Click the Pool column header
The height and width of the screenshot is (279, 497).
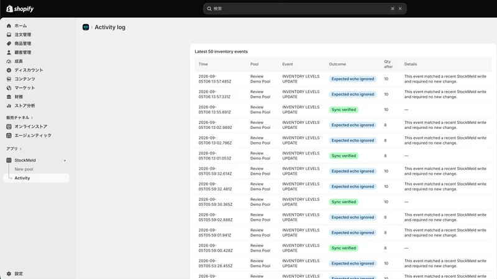(x=255, y=64)
